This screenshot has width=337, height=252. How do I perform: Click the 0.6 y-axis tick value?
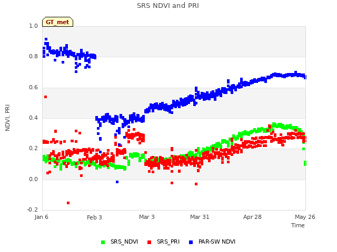coord(33,87)
